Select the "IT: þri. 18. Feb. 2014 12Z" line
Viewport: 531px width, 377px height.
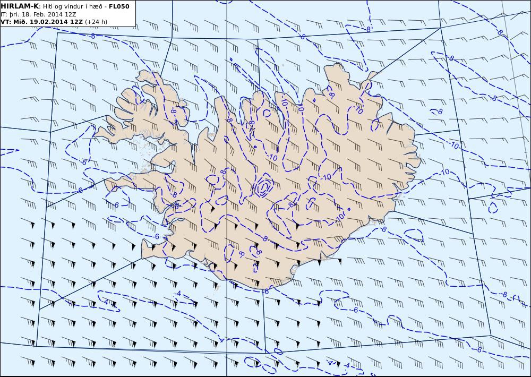(x=38, y=14)
